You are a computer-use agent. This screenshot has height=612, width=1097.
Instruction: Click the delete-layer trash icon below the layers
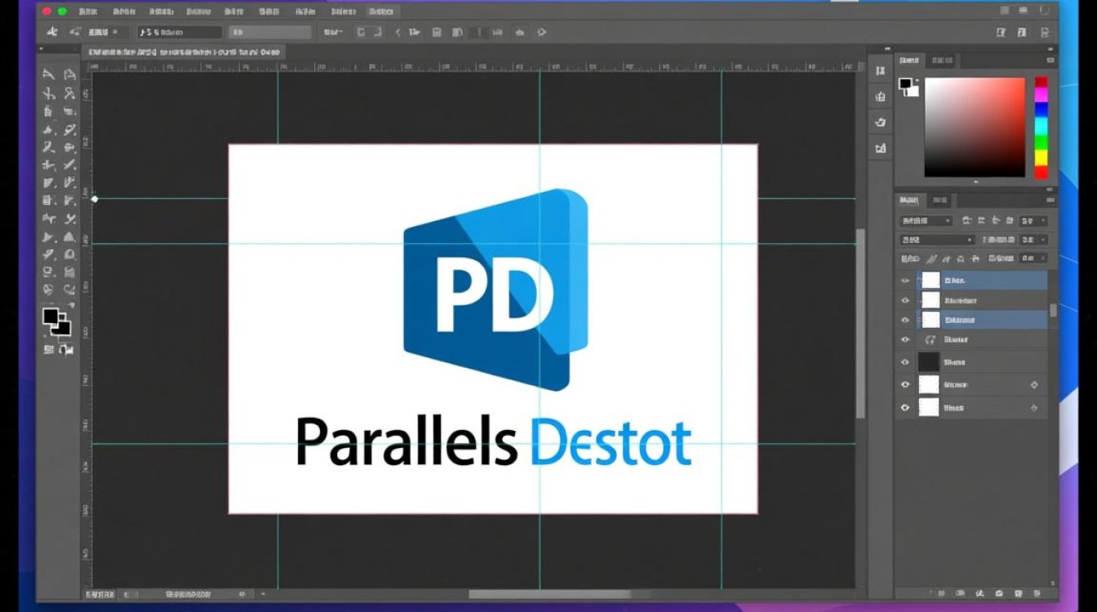tap(1038, 593)
